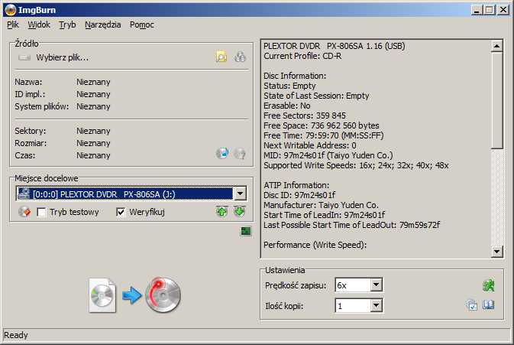Open the blue book icon in Ustawienia

coord(489,305)
